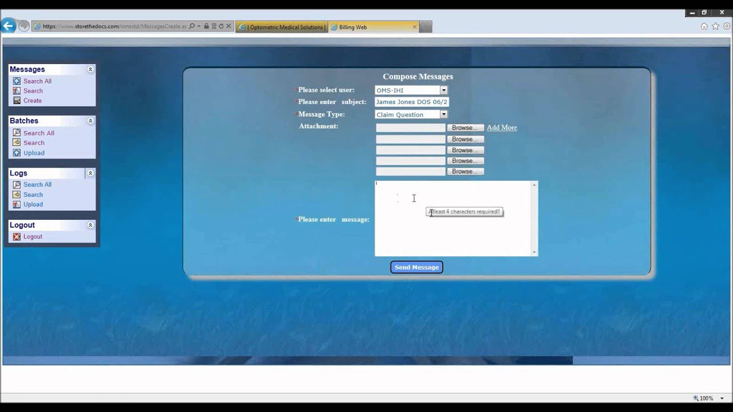Collapse the Logs panel
Viewport: 733px width, 412px height.
pyautogui.click(x=90, y=173)
